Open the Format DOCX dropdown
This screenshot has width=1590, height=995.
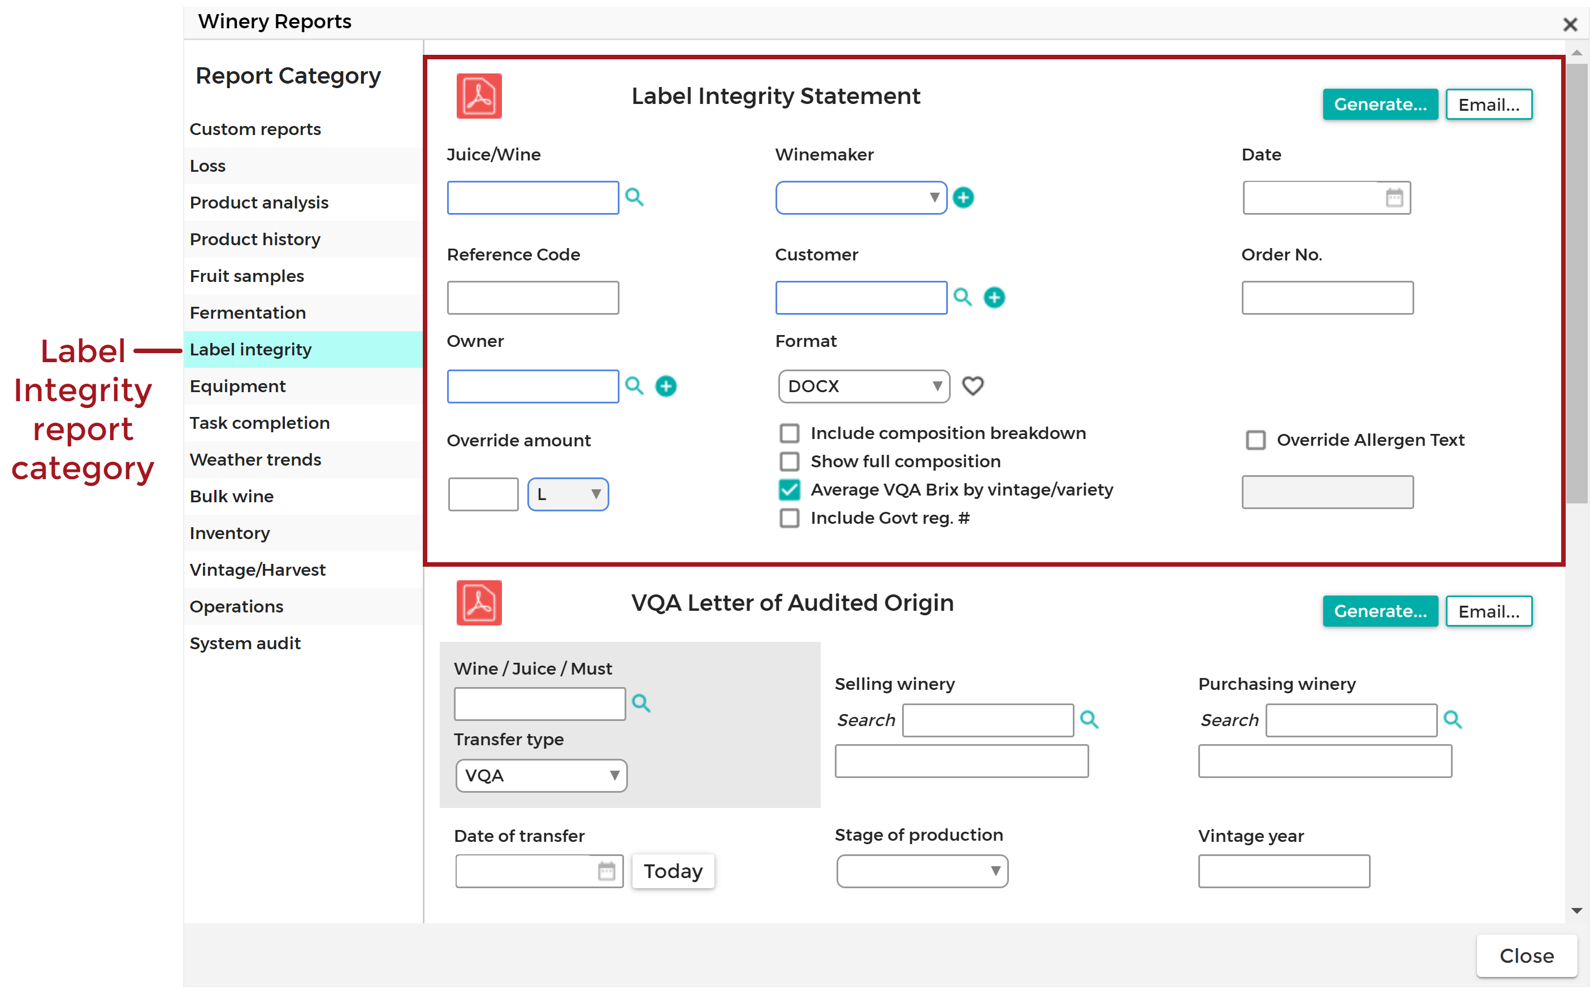click(864, 386)
